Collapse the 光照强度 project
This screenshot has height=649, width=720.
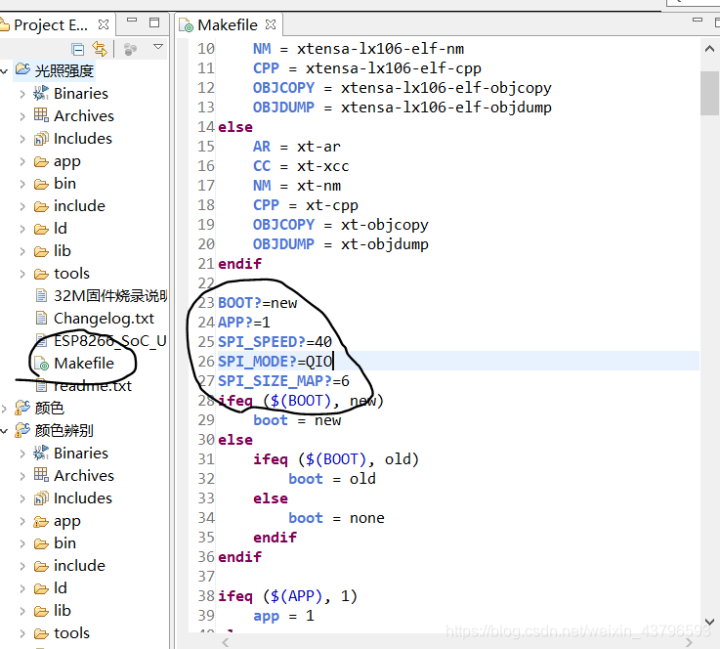coord(4,71)
